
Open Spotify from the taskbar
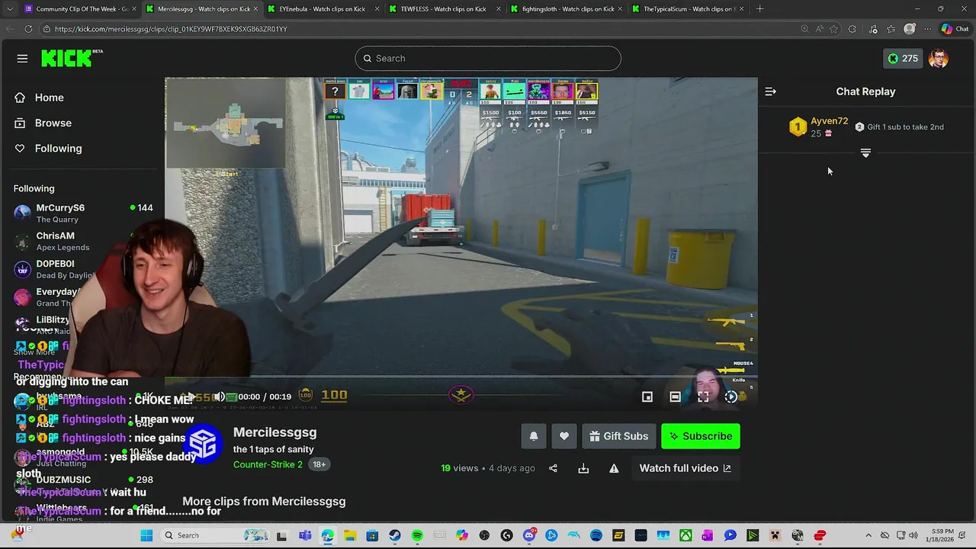coord(417,536)
